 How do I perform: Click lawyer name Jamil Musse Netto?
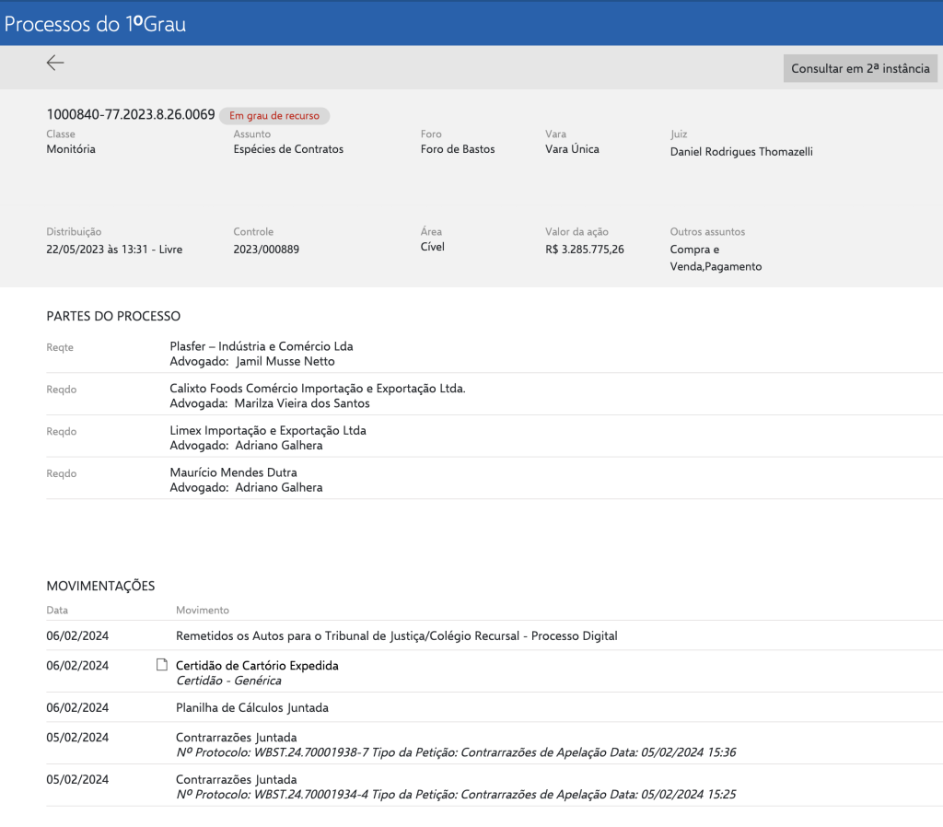point(285,361)
